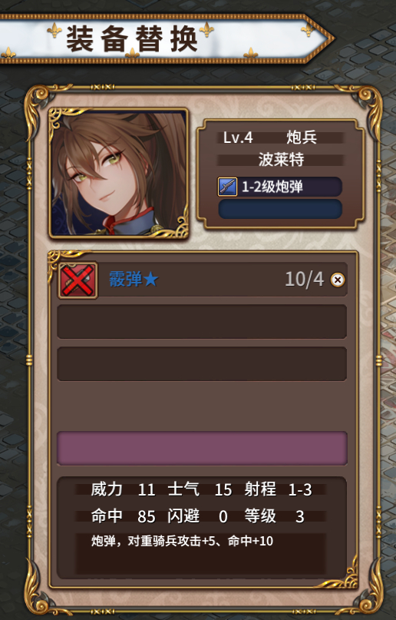Select the third empty equipment slot
Viewport: 396px width, 620px height.
pos(202,363)
